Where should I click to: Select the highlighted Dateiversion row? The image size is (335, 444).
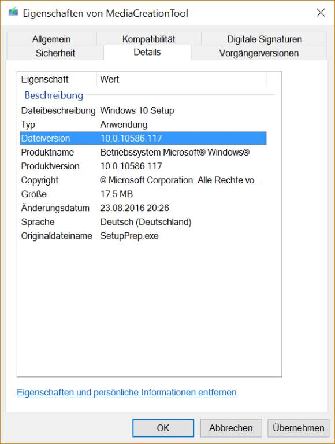click(143, 138)
